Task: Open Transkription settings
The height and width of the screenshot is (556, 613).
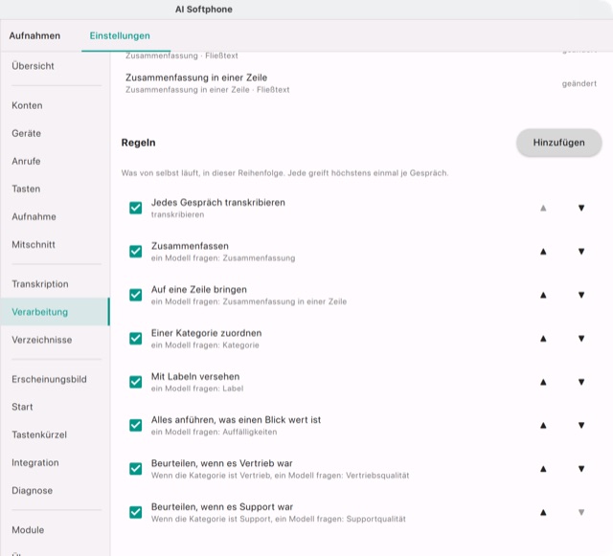Action: point(55,284)
